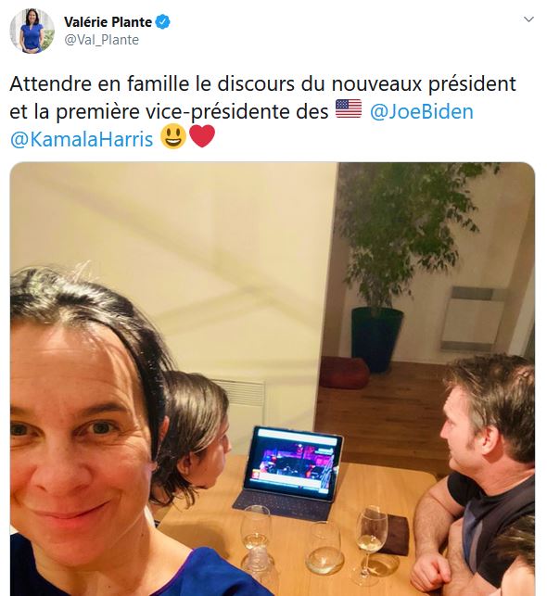Screen dimensions: 547x596
Task: Click the smiling face emoji
Action: [173, 137]
